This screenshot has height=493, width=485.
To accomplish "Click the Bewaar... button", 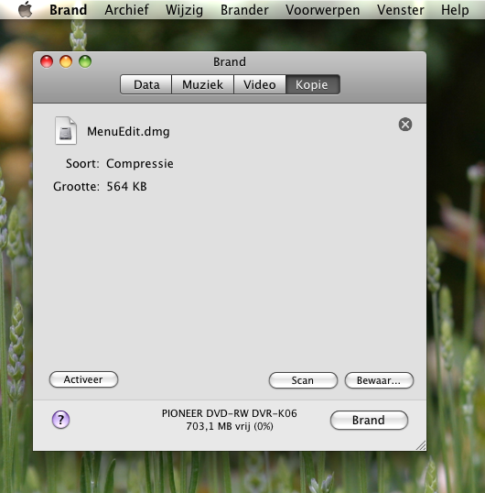I will click(x=379, y=380).
